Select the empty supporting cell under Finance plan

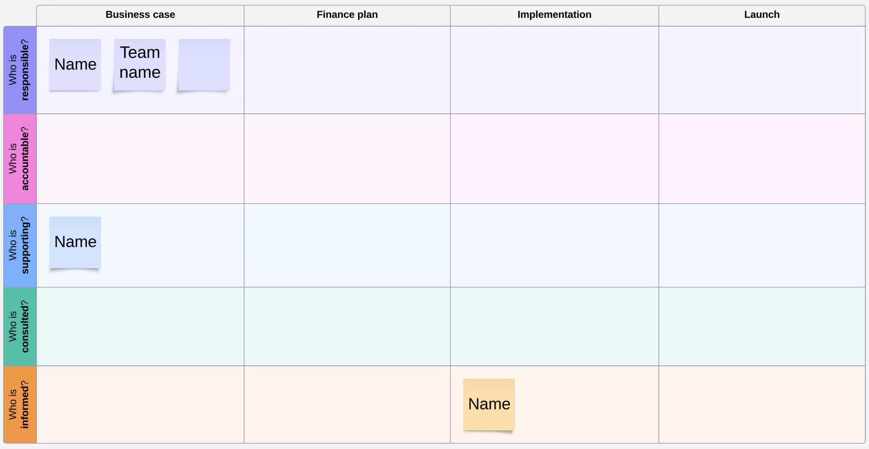tap(347, 245)
